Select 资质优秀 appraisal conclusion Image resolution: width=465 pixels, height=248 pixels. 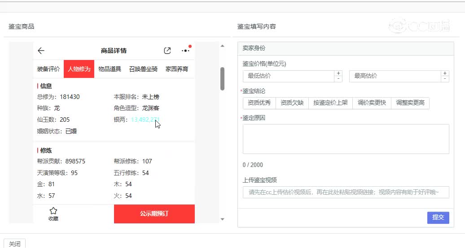click(x=259, y=103)
